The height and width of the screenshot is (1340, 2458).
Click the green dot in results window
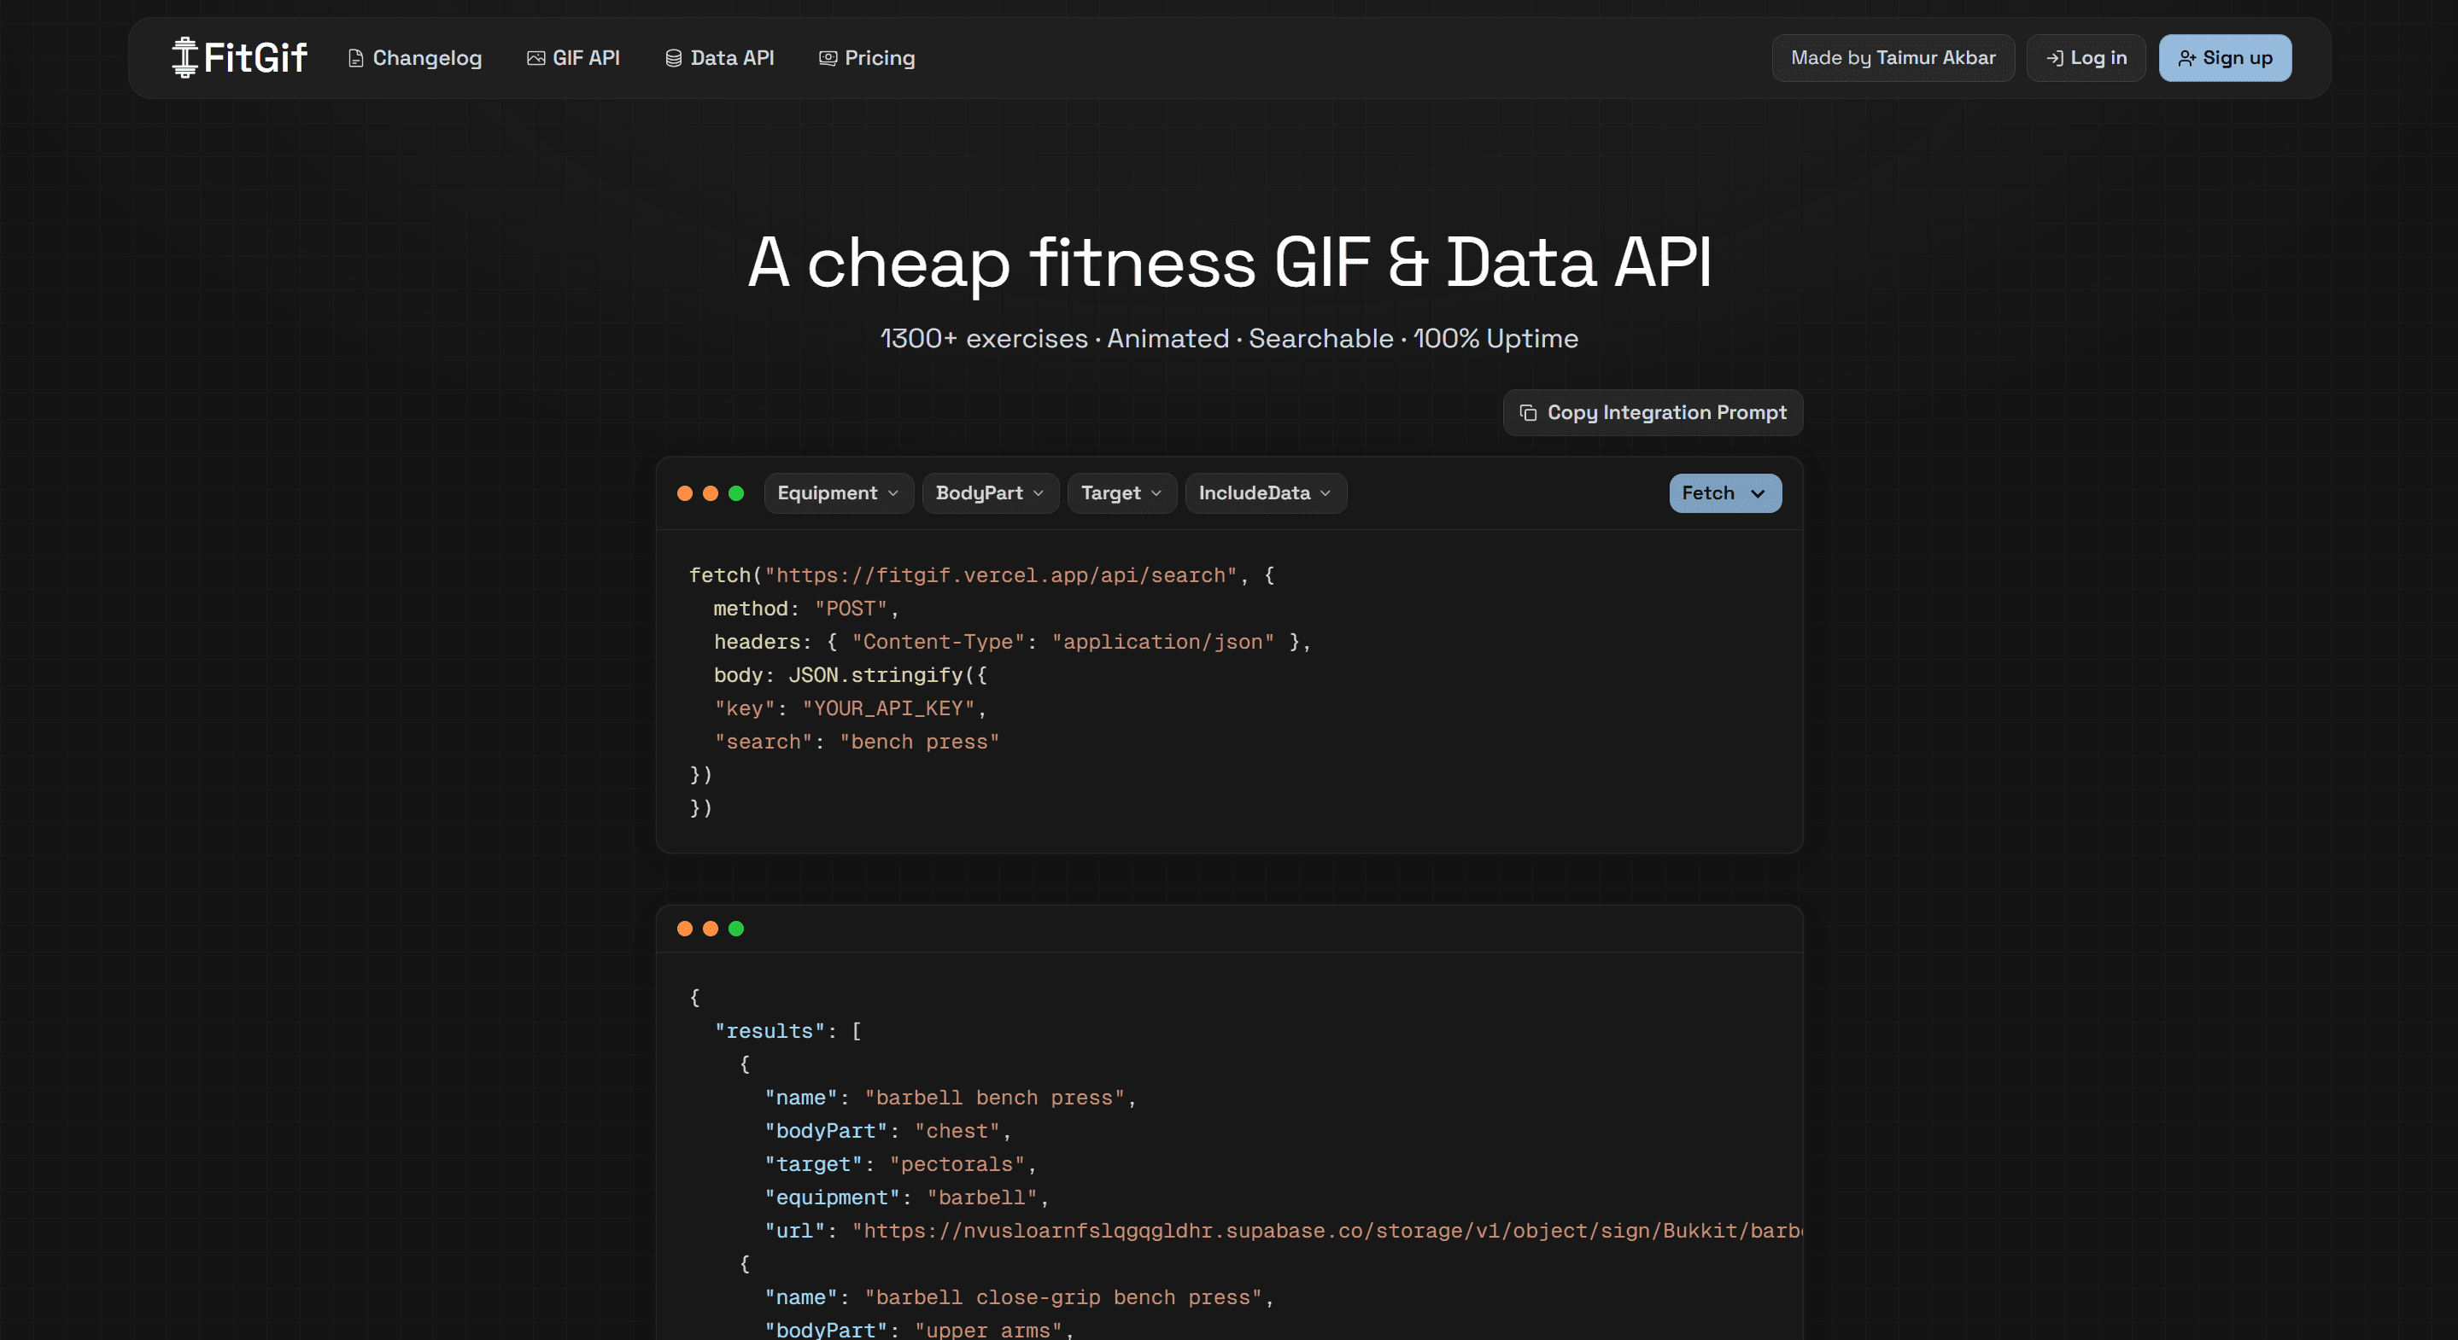click(x=735, y=929)
